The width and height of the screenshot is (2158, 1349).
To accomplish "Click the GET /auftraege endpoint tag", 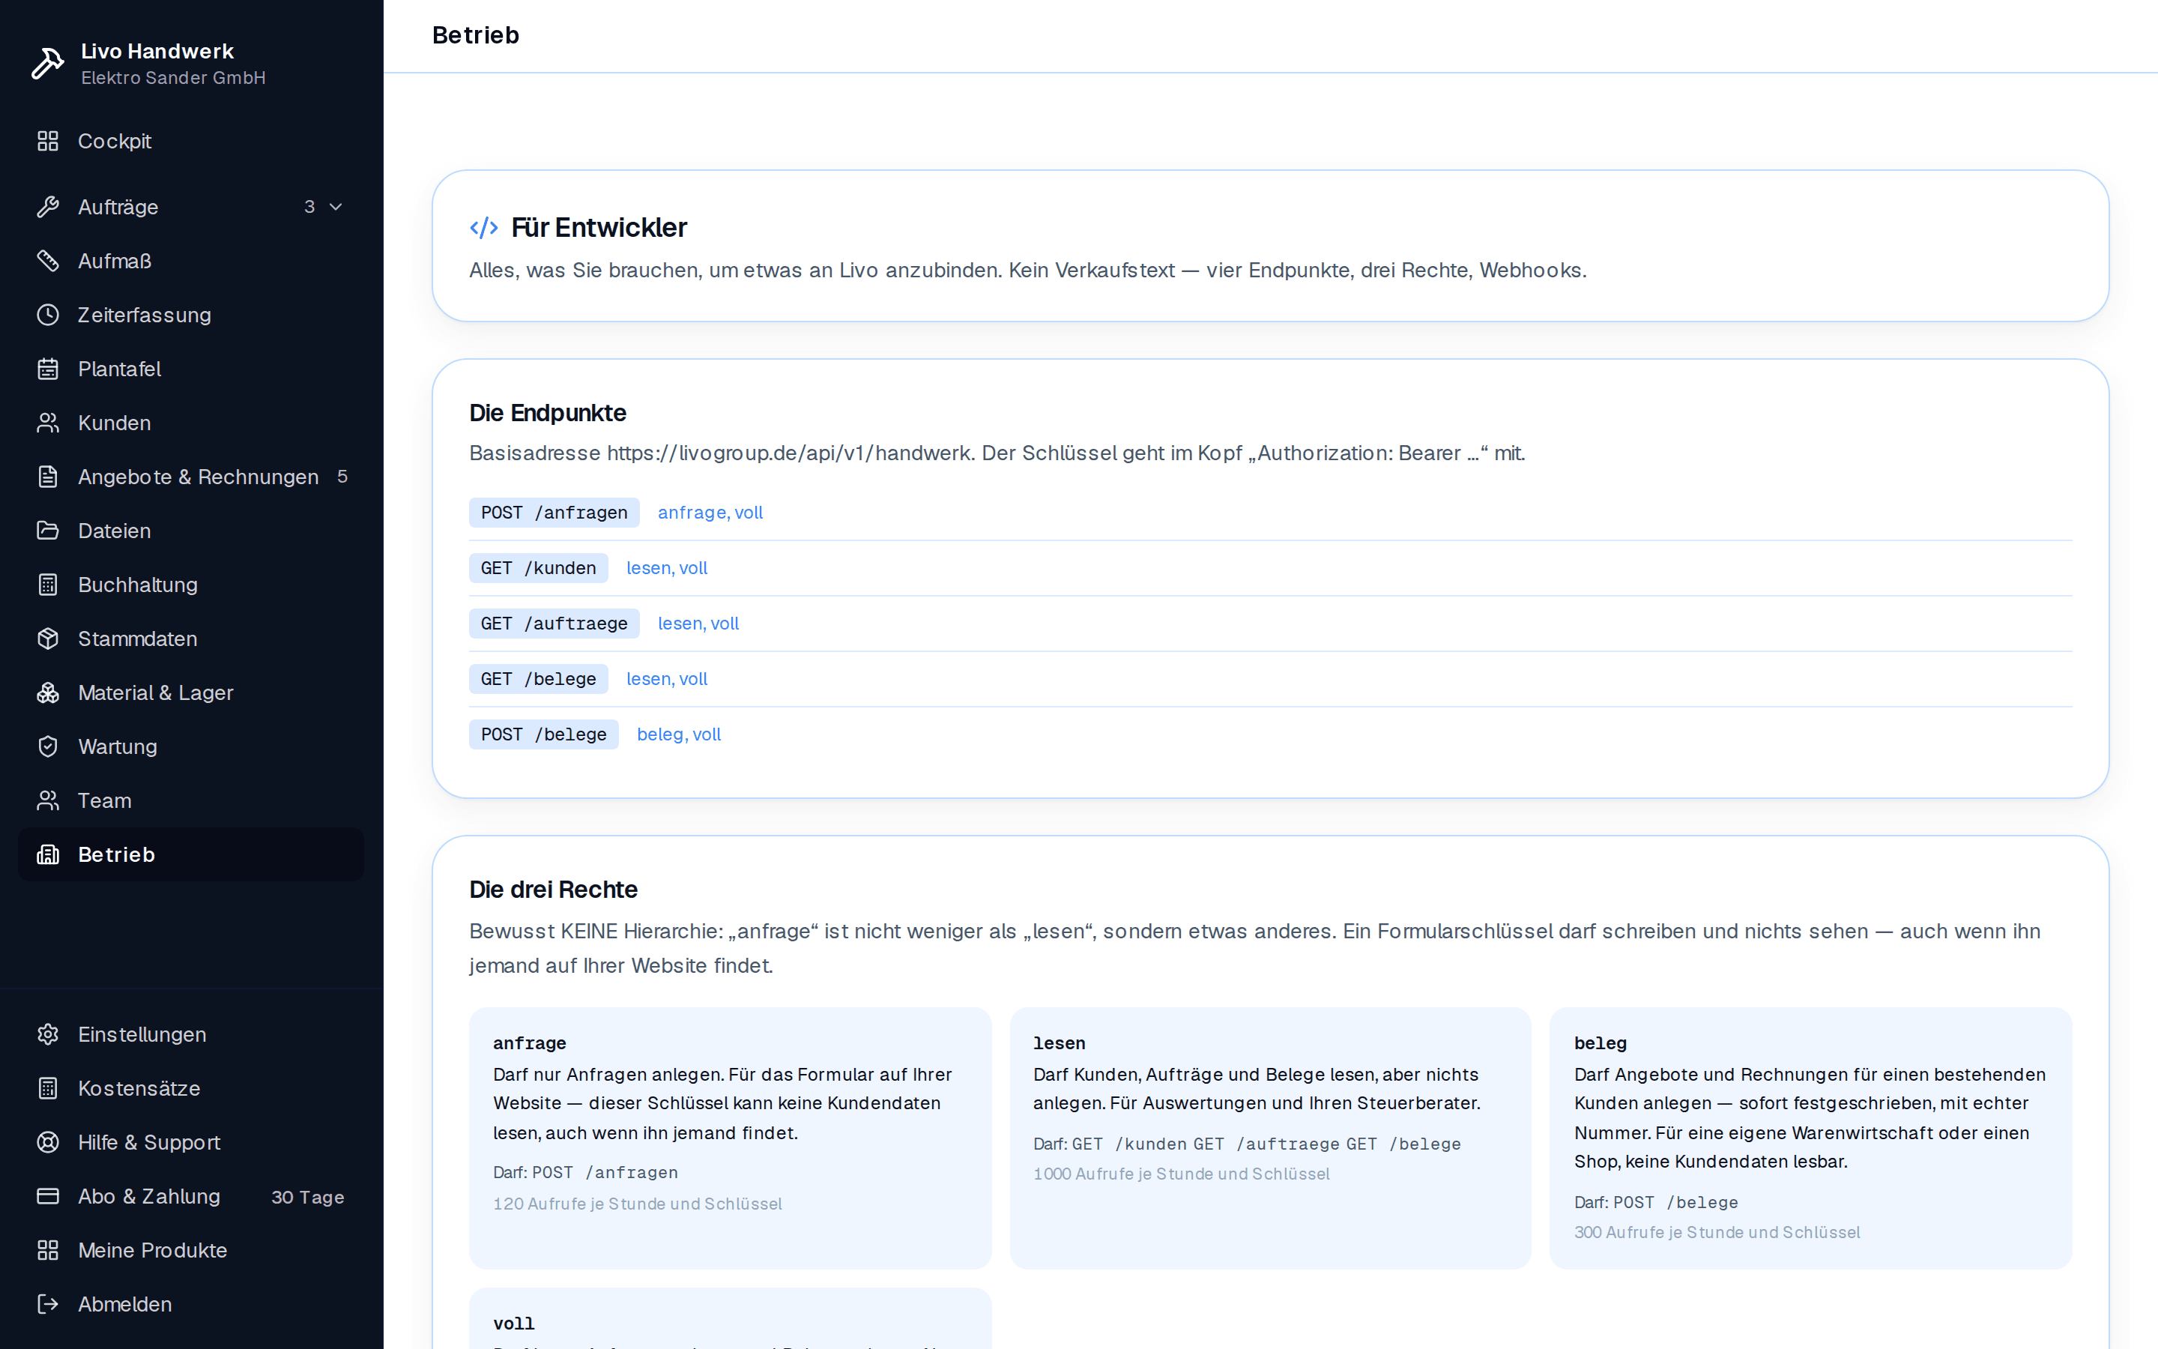I will 554,623.
